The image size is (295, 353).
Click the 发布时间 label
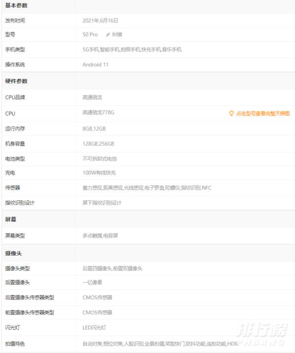(x=15, y=21)
